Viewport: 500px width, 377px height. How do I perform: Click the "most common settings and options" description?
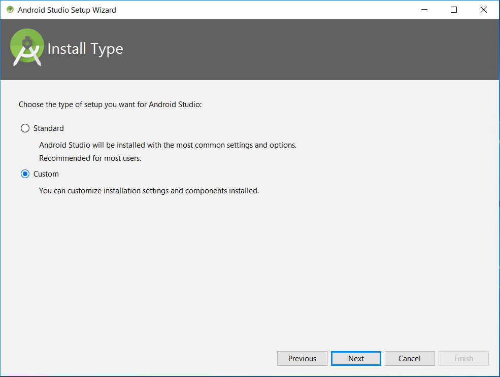(x=168, y=145)
